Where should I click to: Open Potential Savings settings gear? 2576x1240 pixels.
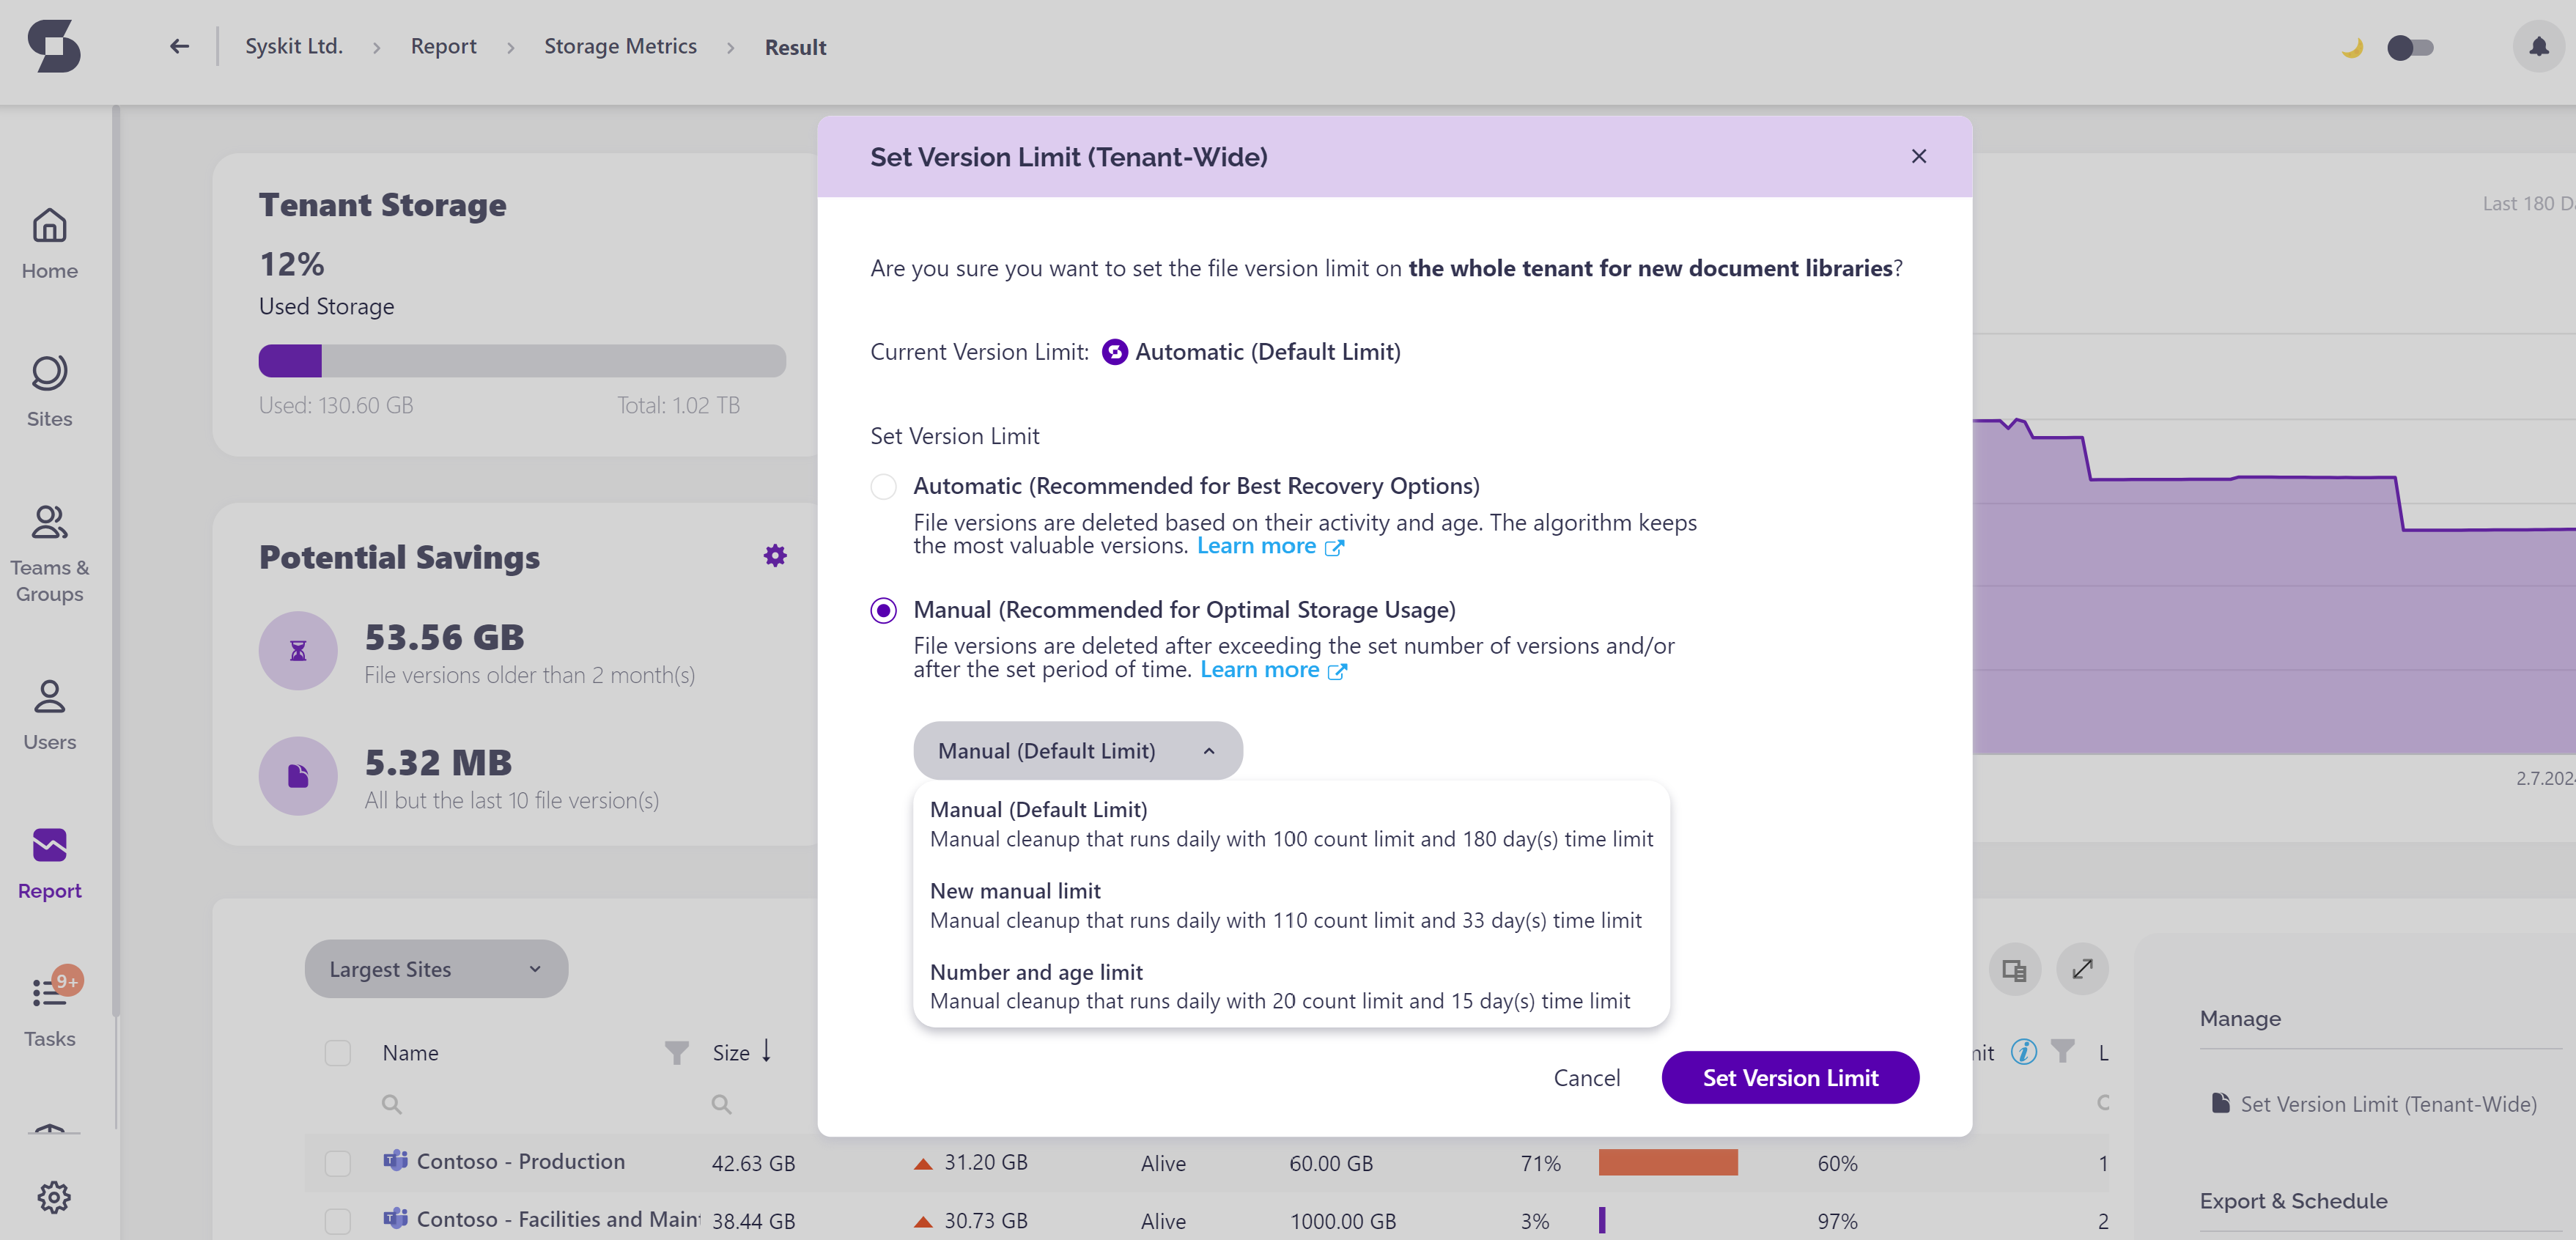tap(775, 555)
